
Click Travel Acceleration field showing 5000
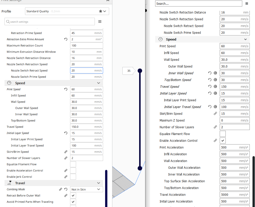tap(235, 195)
